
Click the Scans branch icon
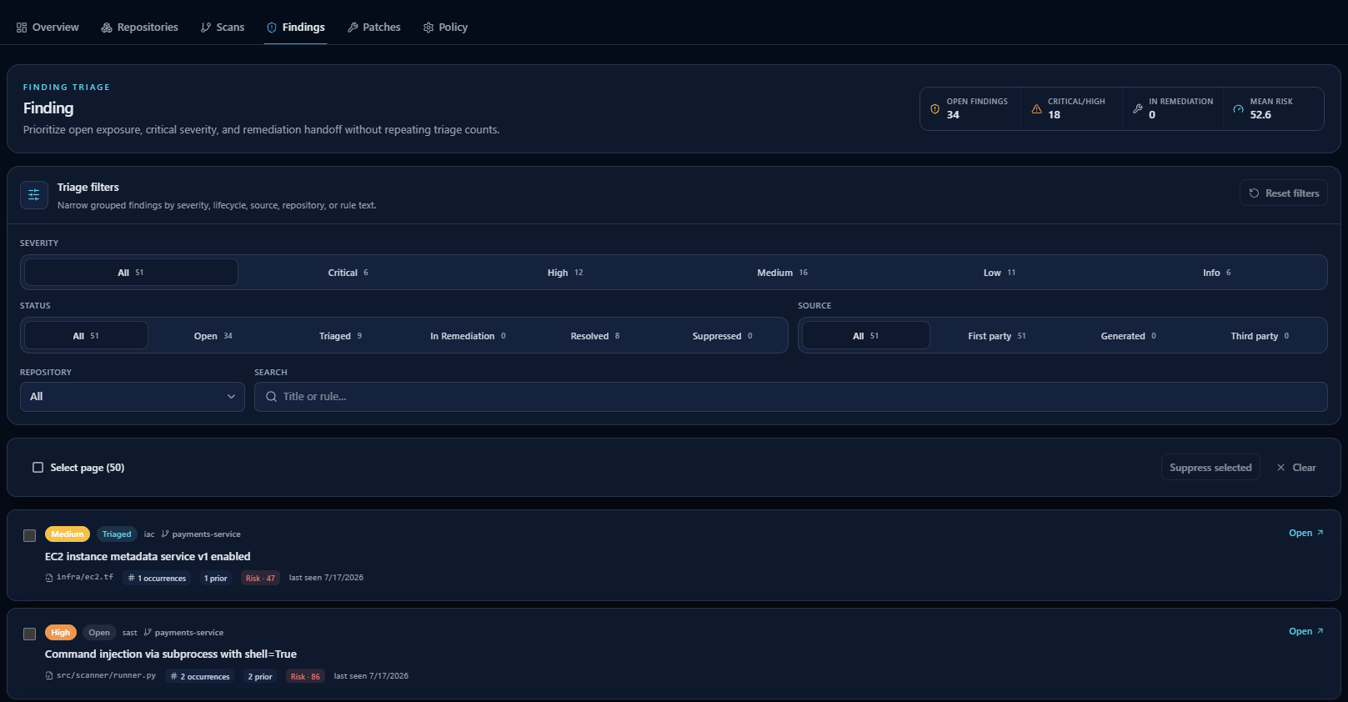[206, 28]
